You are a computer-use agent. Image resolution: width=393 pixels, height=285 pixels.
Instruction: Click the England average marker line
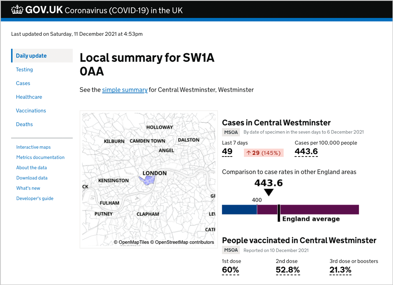pos(279,213)
